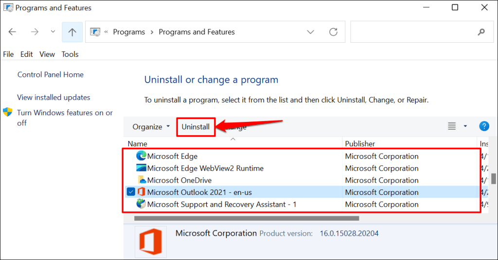This screenshot has width=498, height=260.
Task: Refresh the Programs and Features list
Action: click(x=333, y=32)
